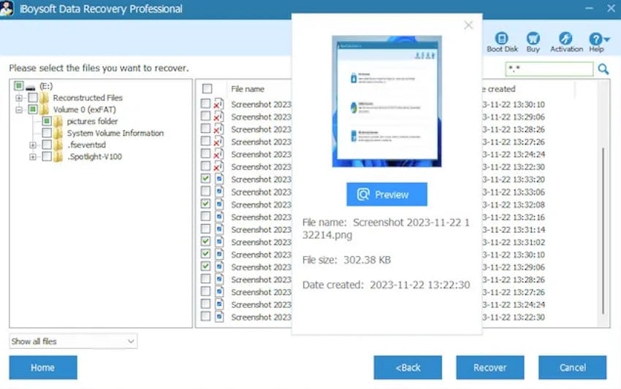Check the .Spotlight-V100 checkbox
The image size is (621, 389).
(x=47, y=156)
